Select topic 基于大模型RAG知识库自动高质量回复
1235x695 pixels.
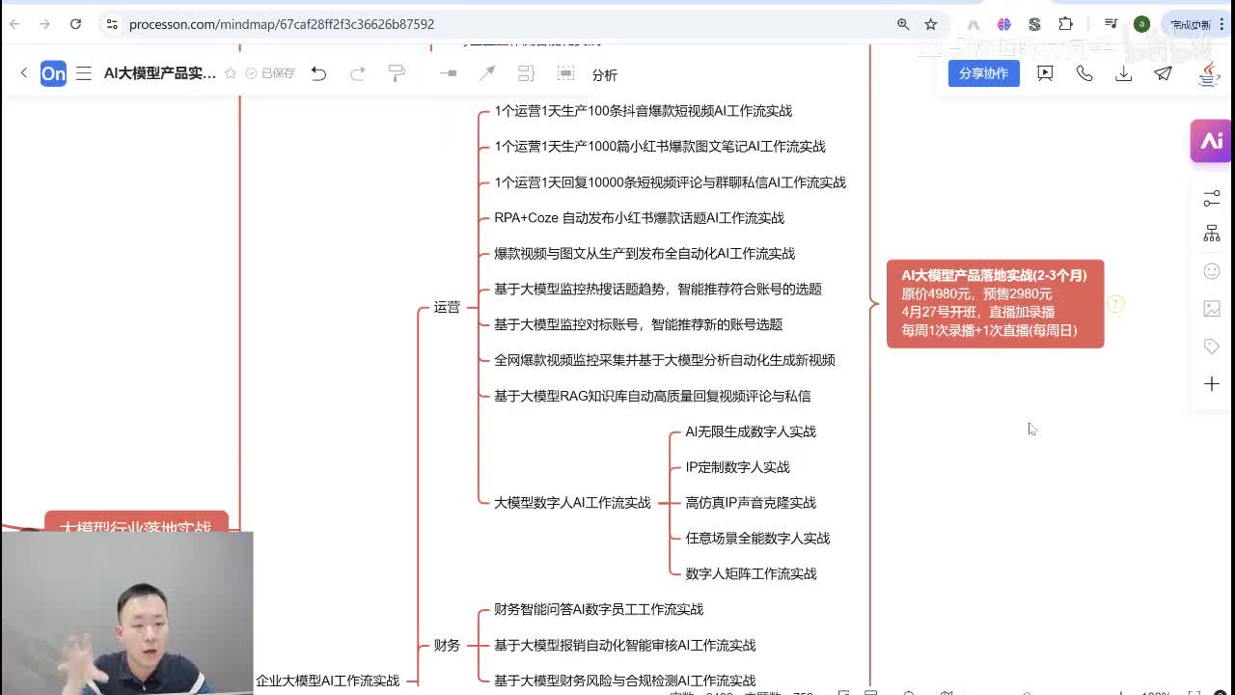(x=652, y=397)
